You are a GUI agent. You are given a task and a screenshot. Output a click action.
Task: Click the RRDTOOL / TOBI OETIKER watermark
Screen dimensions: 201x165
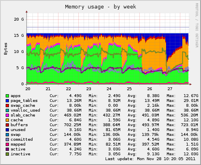click(x=197, y=25)
